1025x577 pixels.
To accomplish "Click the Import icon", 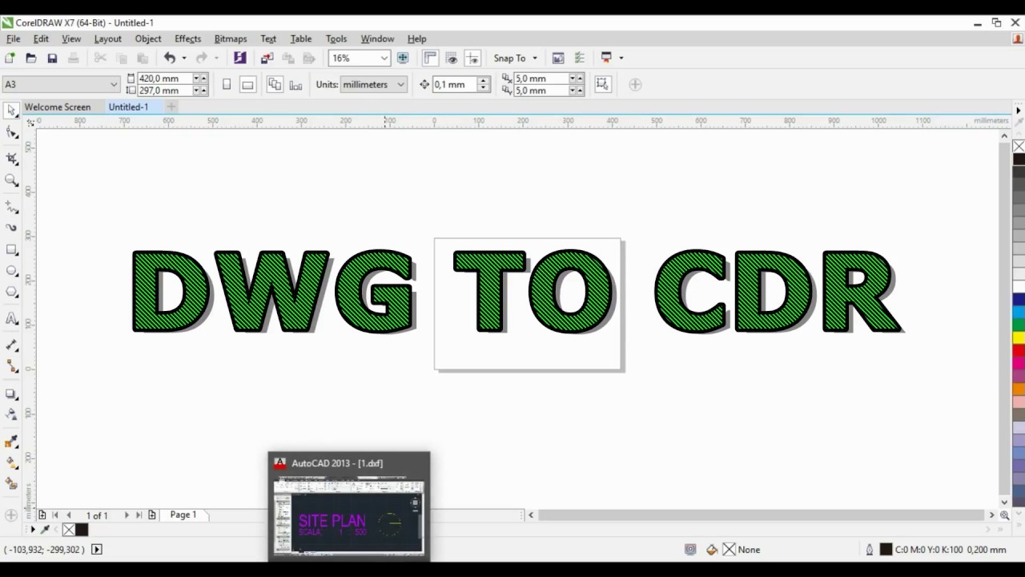I will 267,58.
